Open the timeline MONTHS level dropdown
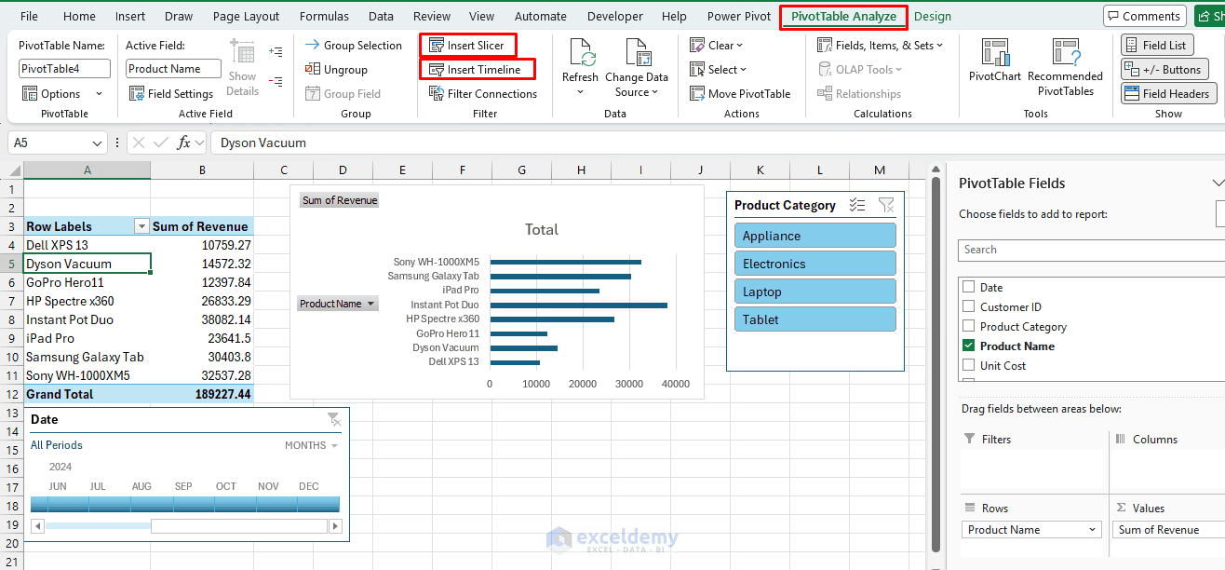1225x570 pixels. click(x=312, y=446)
